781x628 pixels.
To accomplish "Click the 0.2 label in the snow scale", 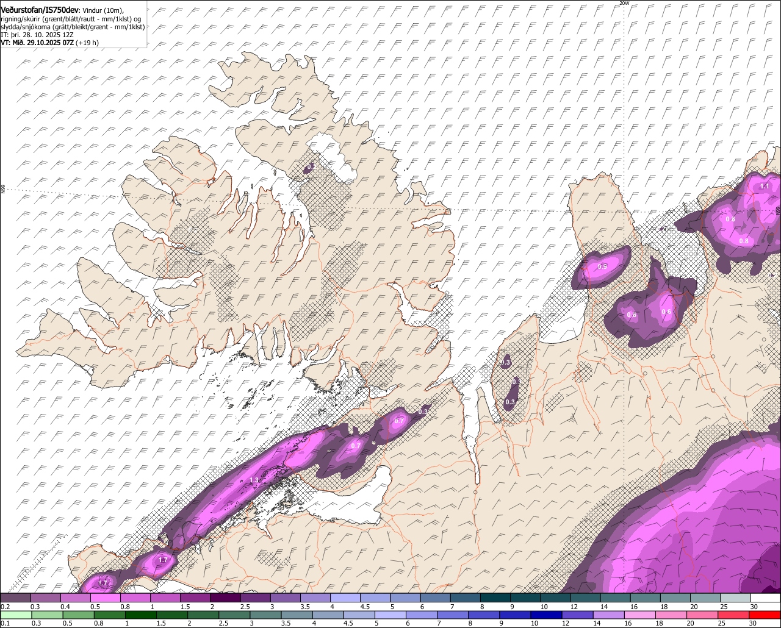I will tap(5, 607).
